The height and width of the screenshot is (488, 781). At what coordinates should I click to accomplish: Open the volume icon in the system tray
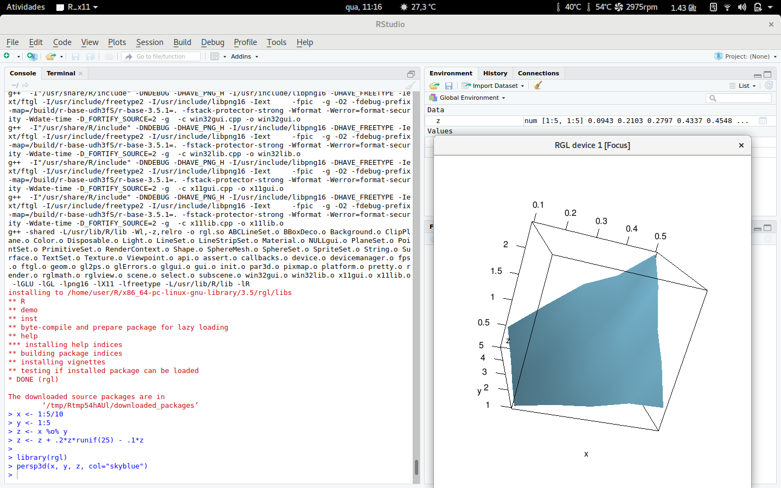pyautogui.click(x=742, y=7)
